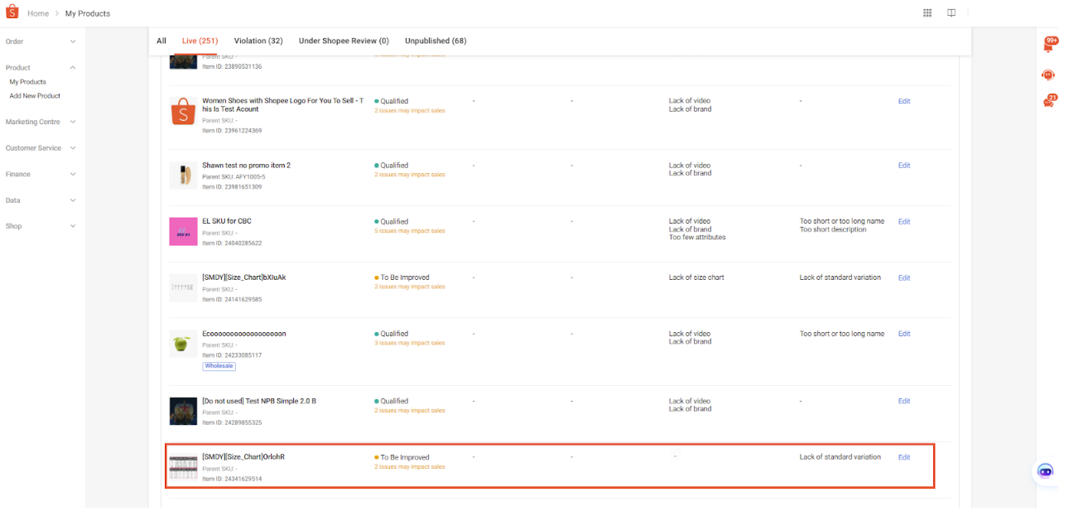This screenshot has width=1069, height=516.
Task: Edit the Ecooooooo product row
Action: (x=904, y=334)
